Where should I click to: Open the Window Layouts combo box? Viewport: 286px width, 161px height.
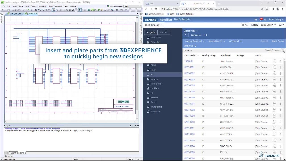click(132, 6)
